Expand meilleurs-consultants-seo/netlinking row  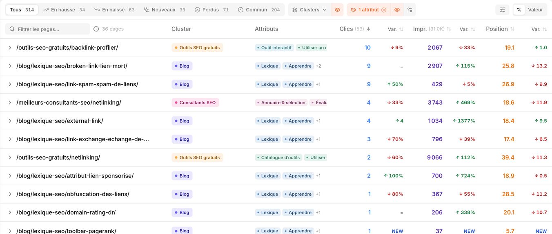pos(10,103)
